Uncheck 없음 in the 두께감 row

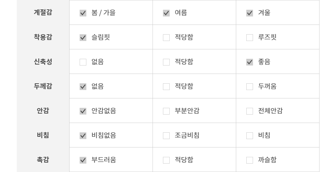[83, 87]
